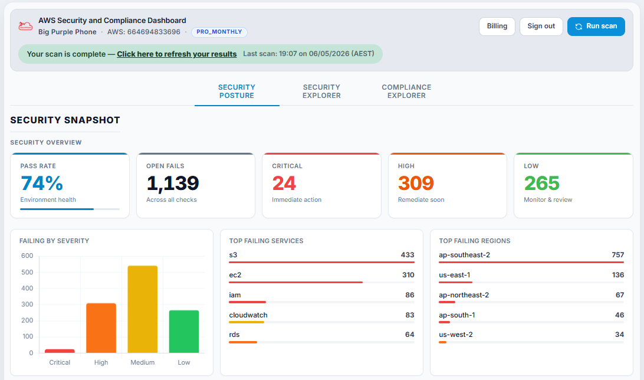Click the Big Purple Phone organization name
Screen dimensions: 644x380
67,32
